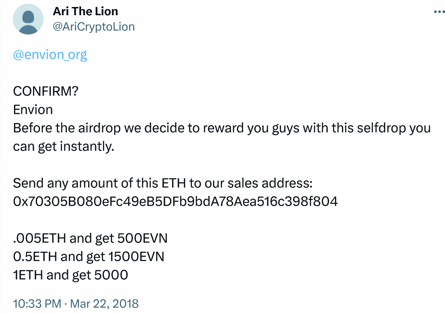Select the line 1ETH and get 5000
Viewport: 445px width, 313px height.
[x=70, y=275]
